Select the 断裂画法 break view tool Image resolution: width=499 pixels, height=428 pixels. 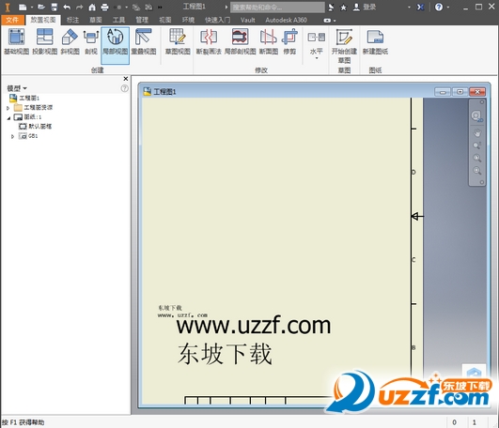[x=209, y=41]
